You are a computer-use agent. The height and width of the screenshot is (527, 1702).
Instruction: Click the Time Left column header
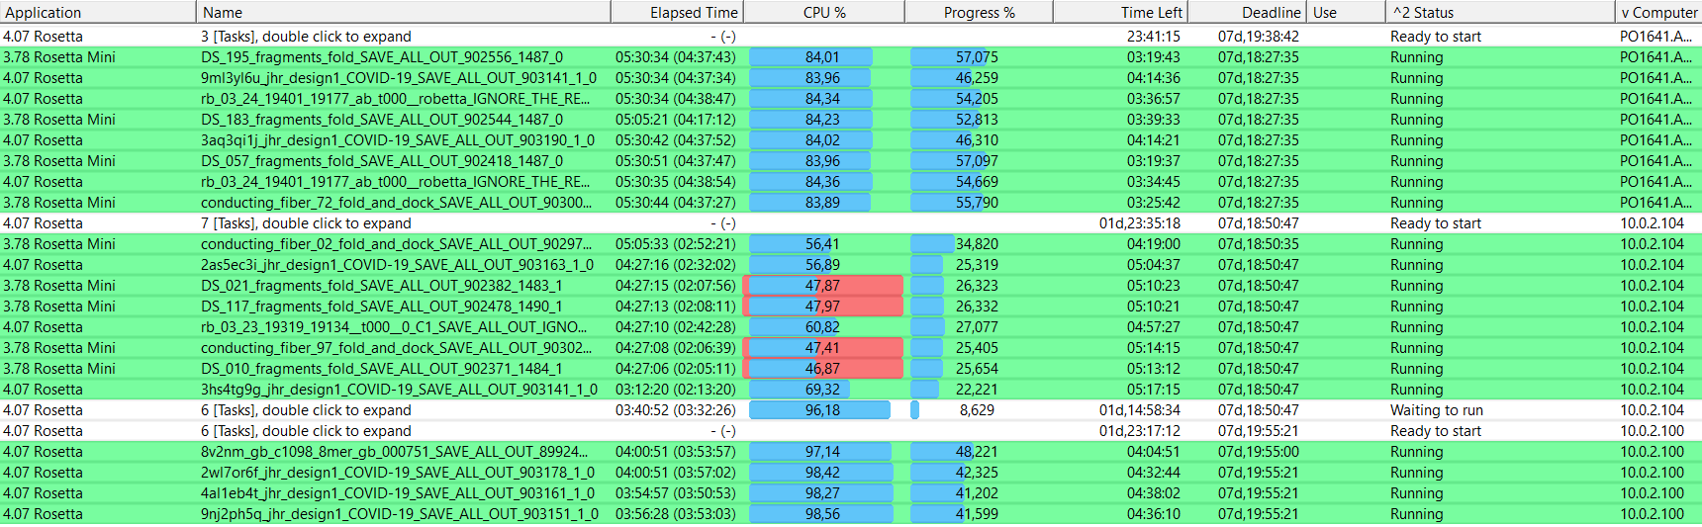pyautogui.click(x=1120, y=12)
